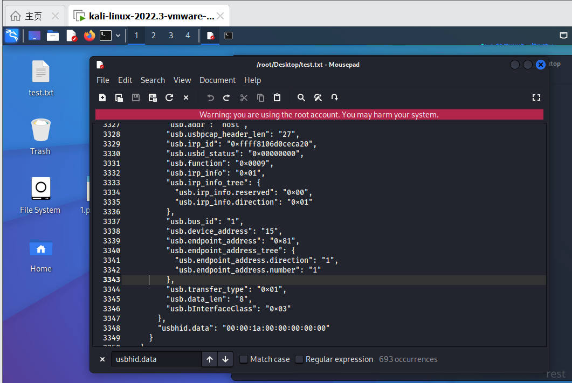Expand the terminal launcher dropdown arrow

click(118, 36)
